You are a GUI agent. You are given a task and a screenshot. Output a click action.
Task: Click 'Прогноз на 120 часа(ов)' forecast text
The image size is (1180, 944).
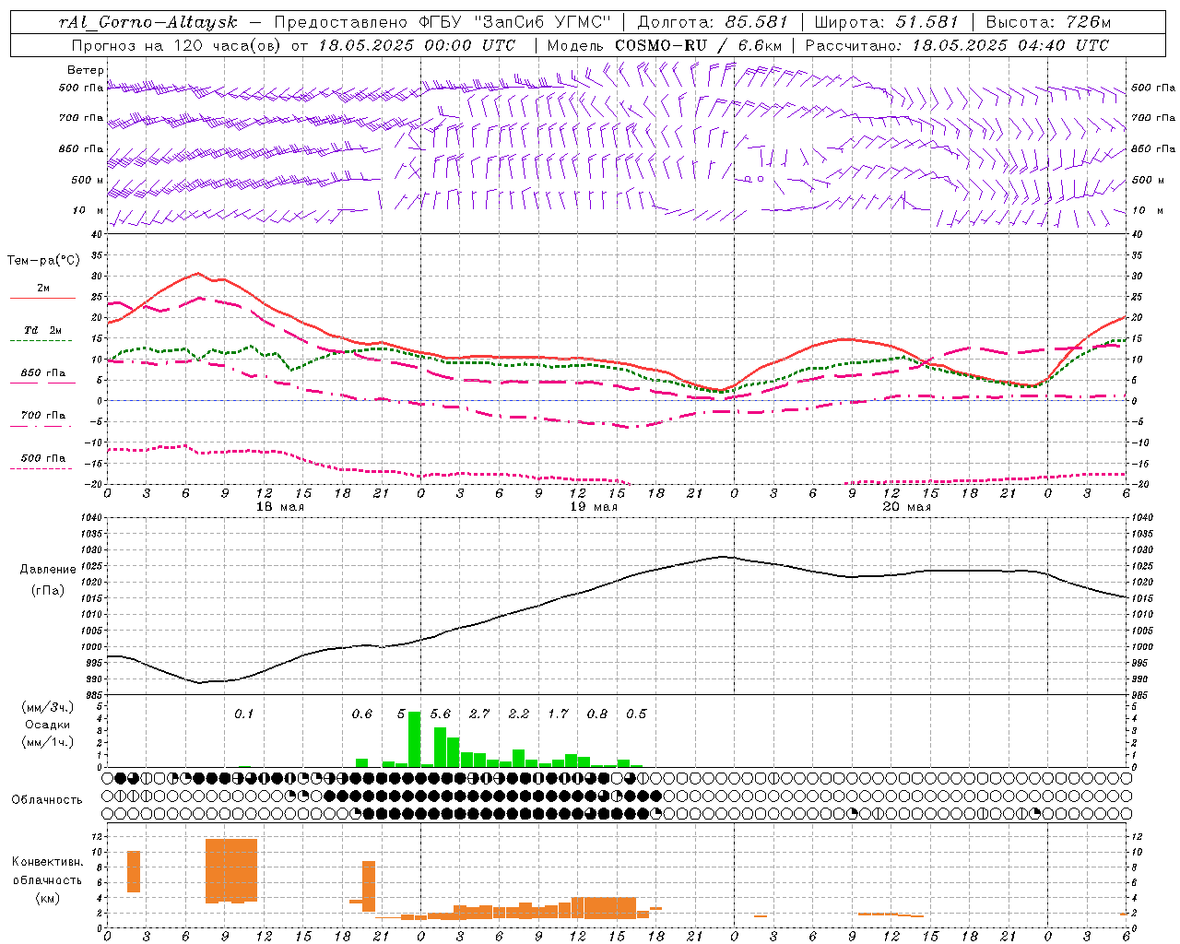178,45
